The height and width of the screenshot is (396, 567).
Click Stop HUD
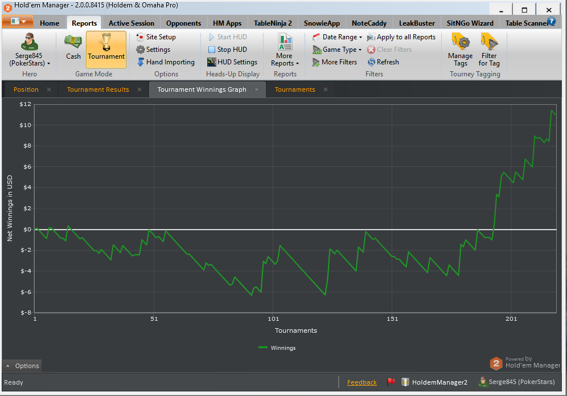click(228, 50)
